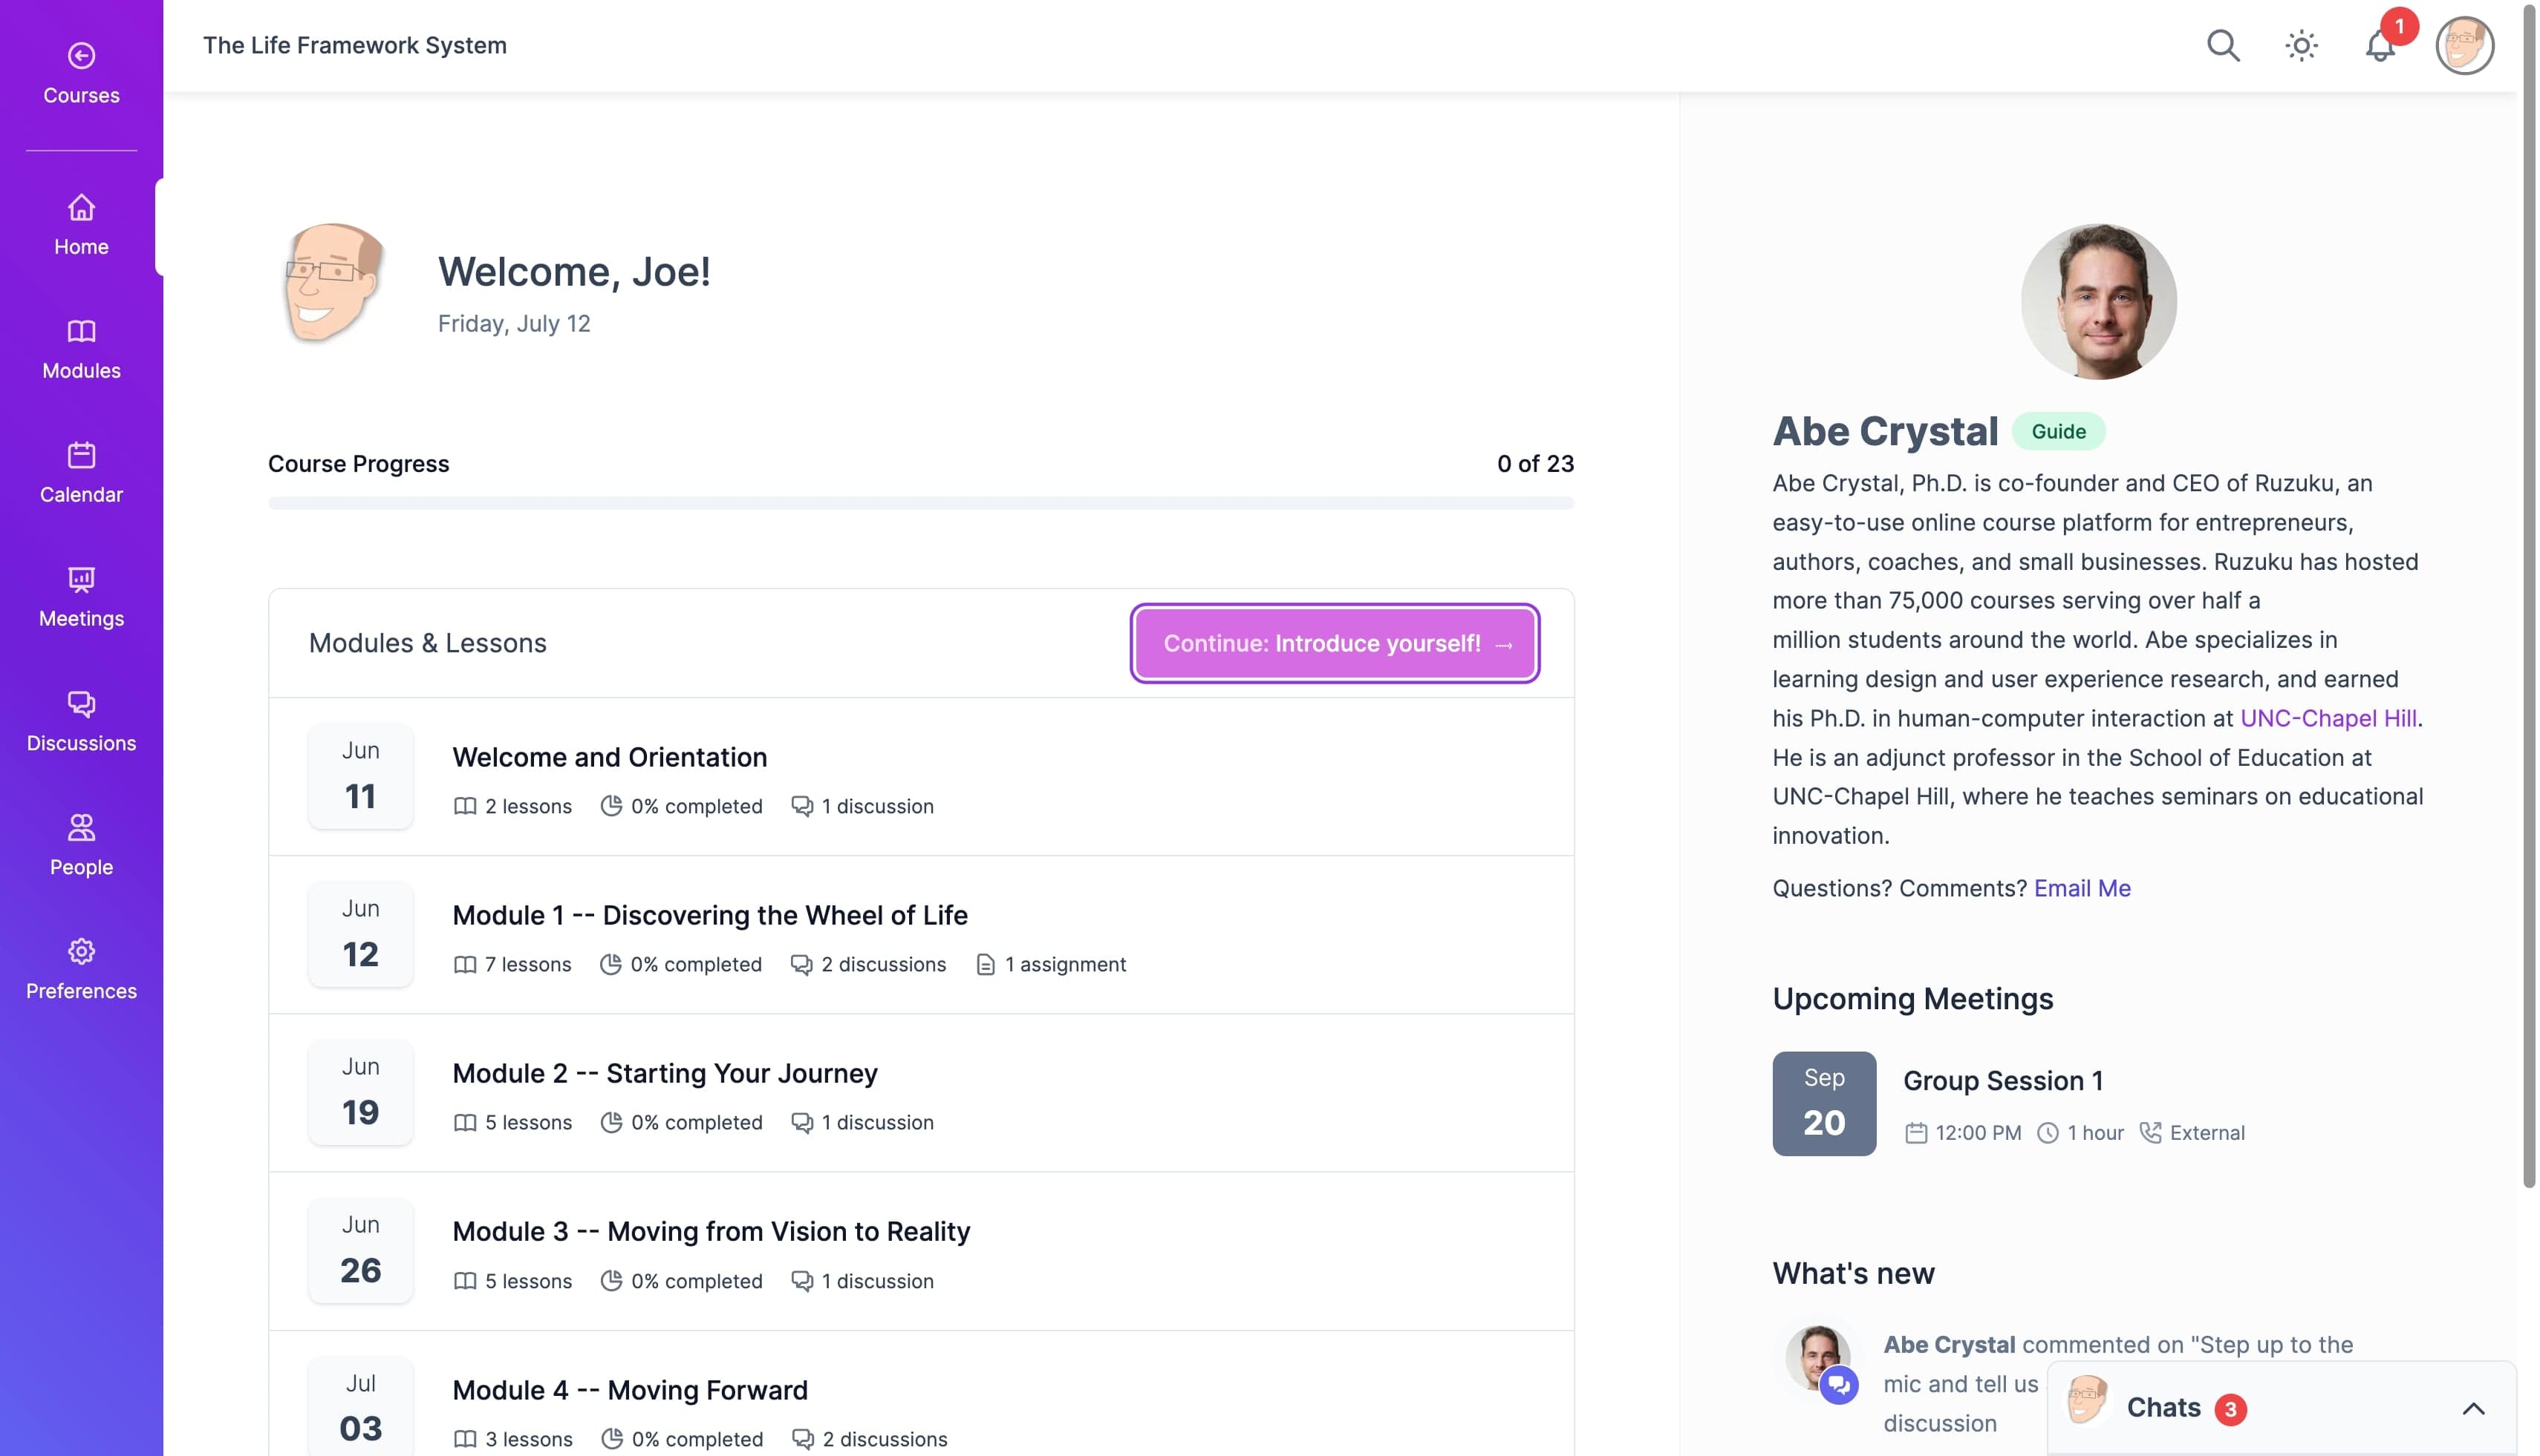Open the Meetings sidebar item
Viewport: 2540px width, 1456px height.
click(81, 597)
